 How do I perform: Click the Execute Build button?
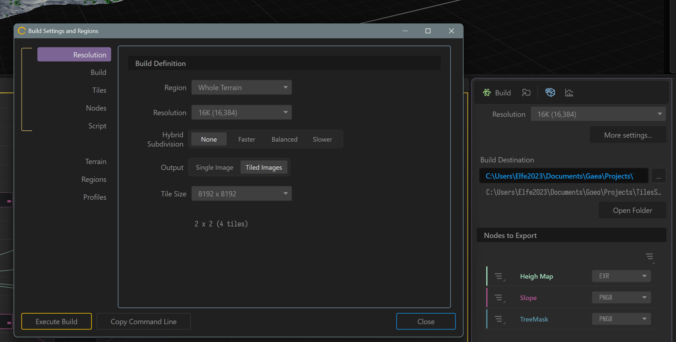point(56,321)
